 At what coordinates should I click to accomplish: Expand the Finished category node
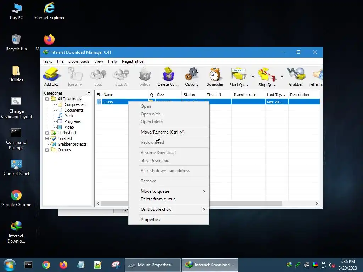click(x=47, y=138)
